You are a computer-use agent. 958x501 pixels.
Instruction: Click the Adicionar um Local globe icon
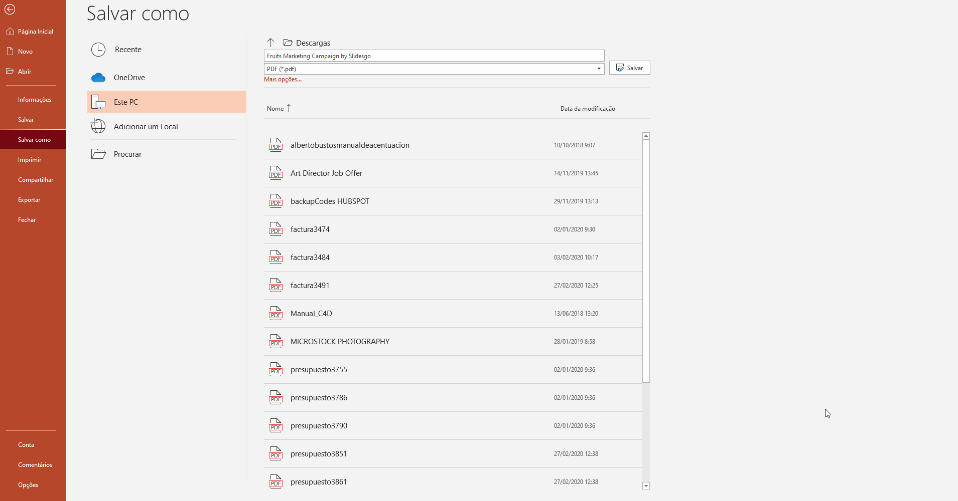pyautogui.click(x=98, y=126)
